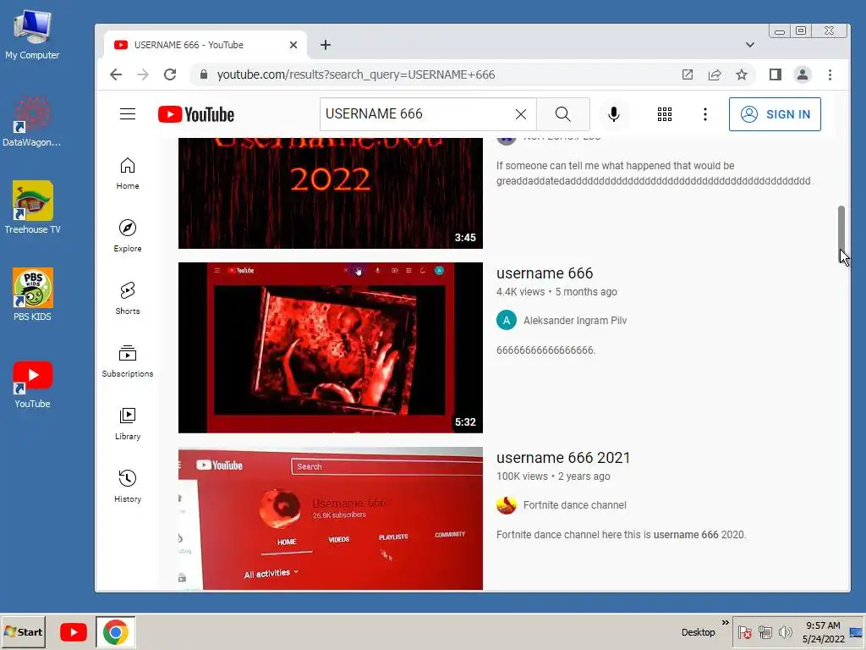Image resolution: width=866 pixels, height=650 pixels.
Task: Reload the page in Chrome
Action: point(170,74)
